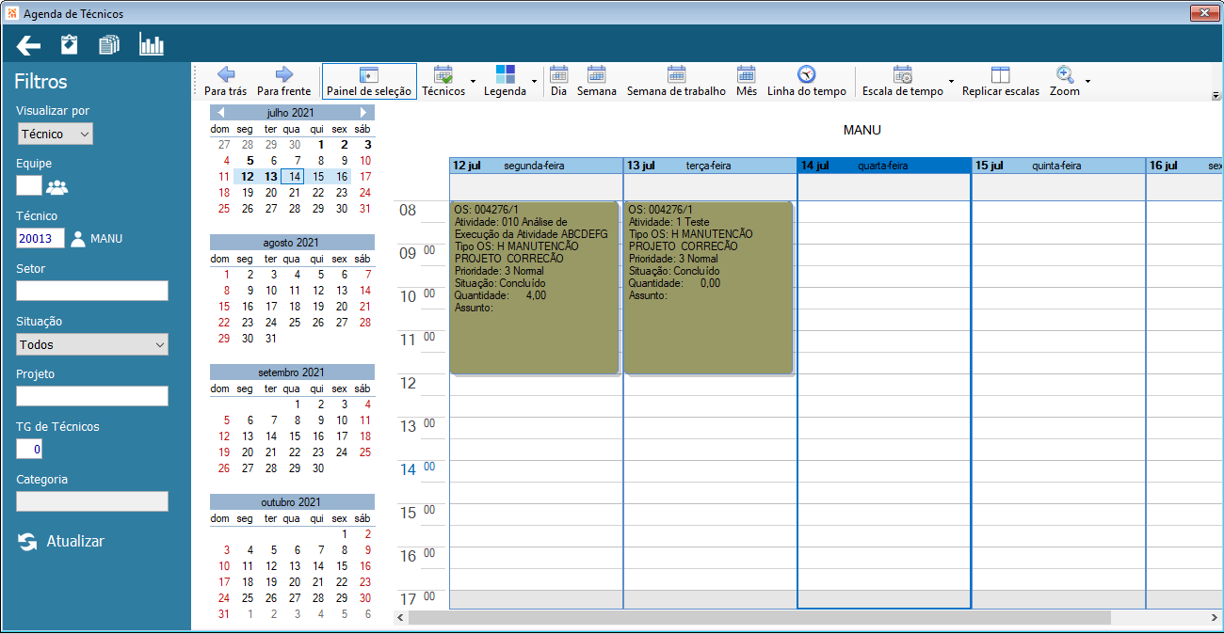
Task: Expand the Legenda dropdown arrow
Action: [535, 82]
